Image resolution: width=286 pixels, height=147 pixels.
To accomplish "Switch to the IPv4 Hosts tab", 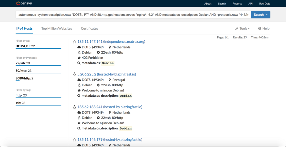I will pos(24,29).
